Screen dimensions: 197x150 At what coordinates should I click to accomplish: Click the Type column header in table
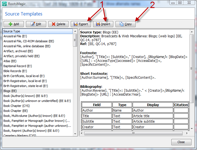pyautogui.click(x=122, y=105)
